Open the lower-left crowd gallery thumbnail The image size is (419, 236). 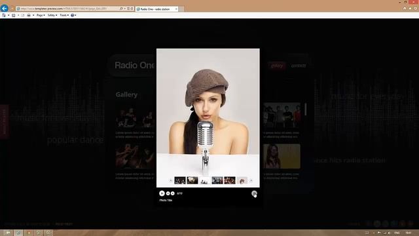(136, 156)
